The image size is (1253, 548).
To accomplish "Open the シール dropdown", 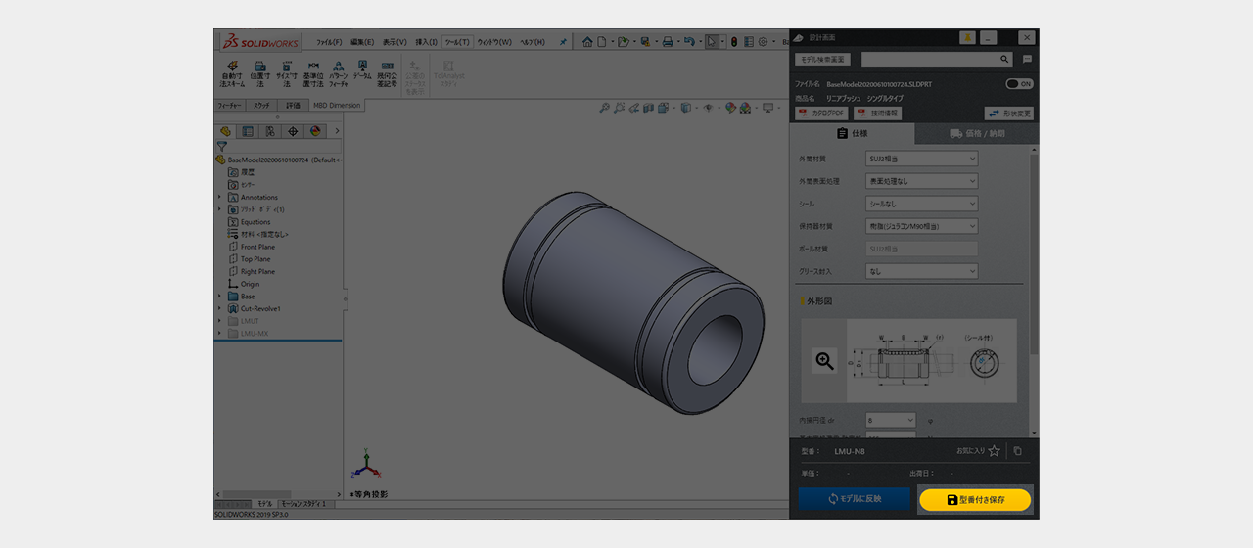I will (x=921, y=204).
